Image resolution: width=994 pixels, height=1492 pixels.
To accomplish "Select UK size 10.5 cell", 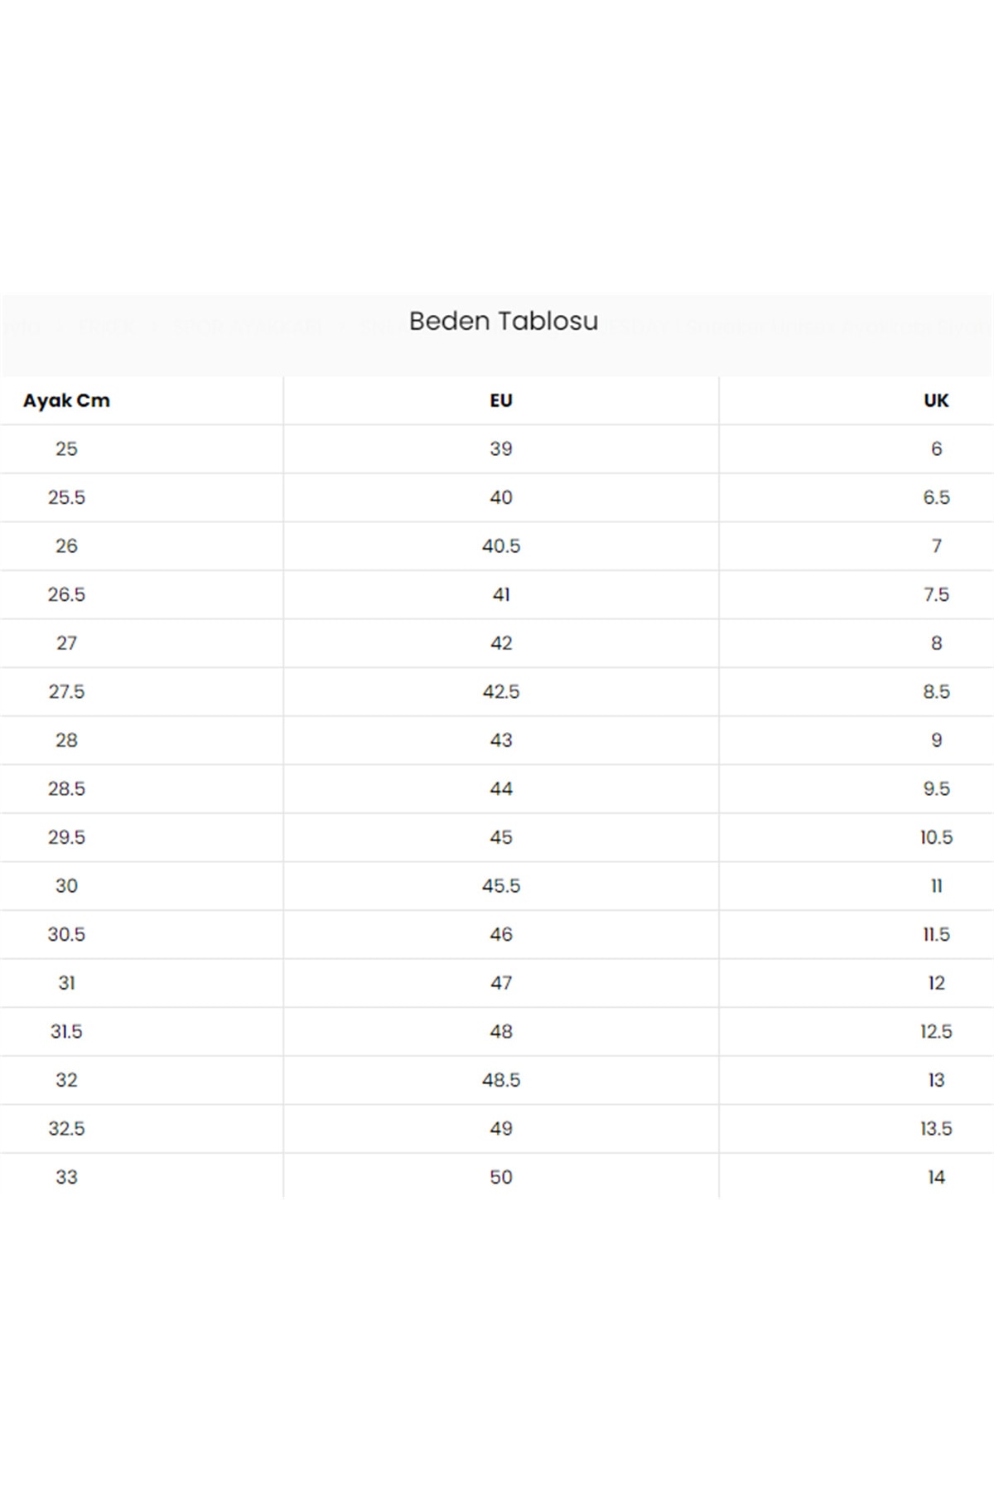I will [936, 837].
